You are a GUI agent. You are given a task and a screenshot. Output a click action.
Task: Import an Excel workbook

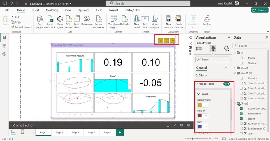coord(50,22)
